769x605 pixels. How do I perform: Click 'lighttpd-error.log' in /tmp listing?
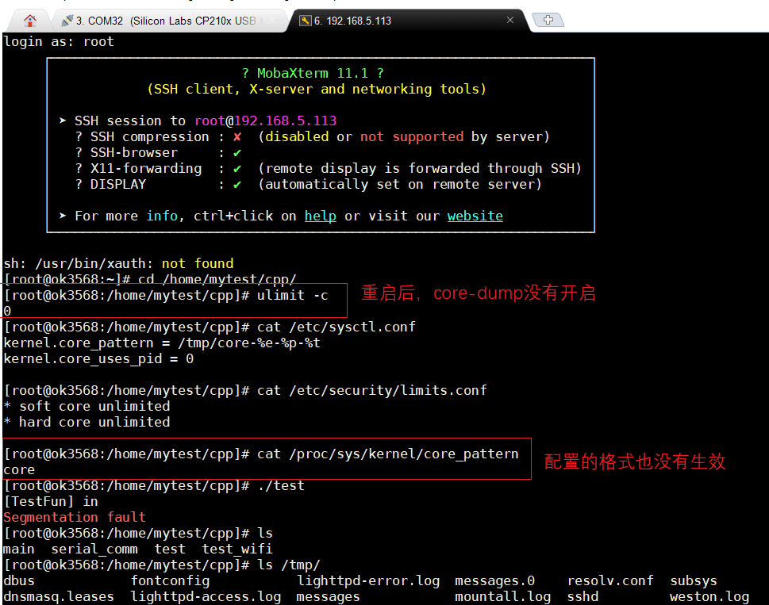click(368, 580)
